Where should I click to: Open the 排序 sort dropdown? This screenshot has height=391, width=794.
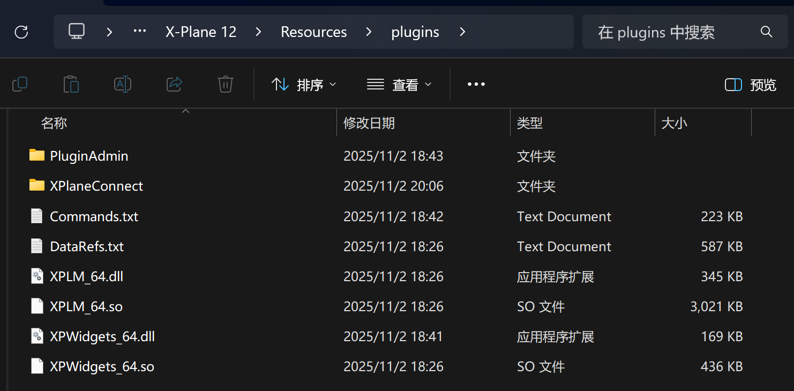click(x=304, y=84)
